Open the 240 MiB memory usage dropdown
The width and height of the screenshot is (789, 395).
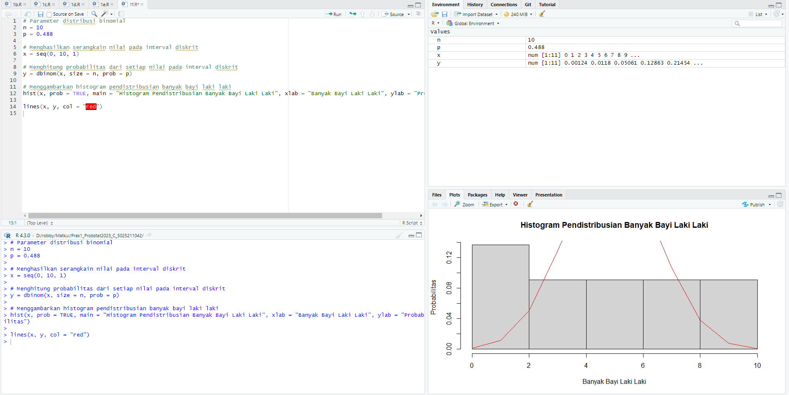pos(518,14)
